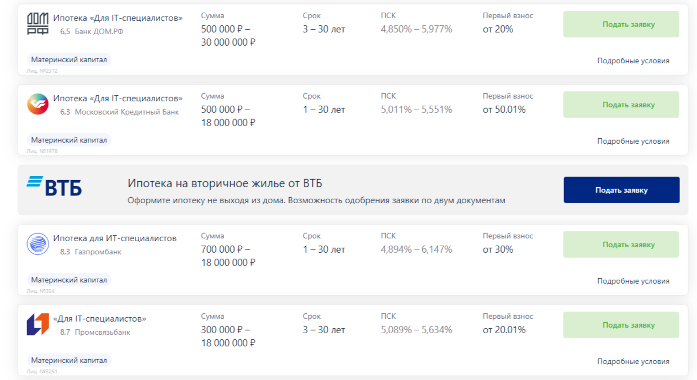Open Подробные условия for Промсвязьбанк offer
Viewport: 697px width, 380px height.
coord(633,361)
